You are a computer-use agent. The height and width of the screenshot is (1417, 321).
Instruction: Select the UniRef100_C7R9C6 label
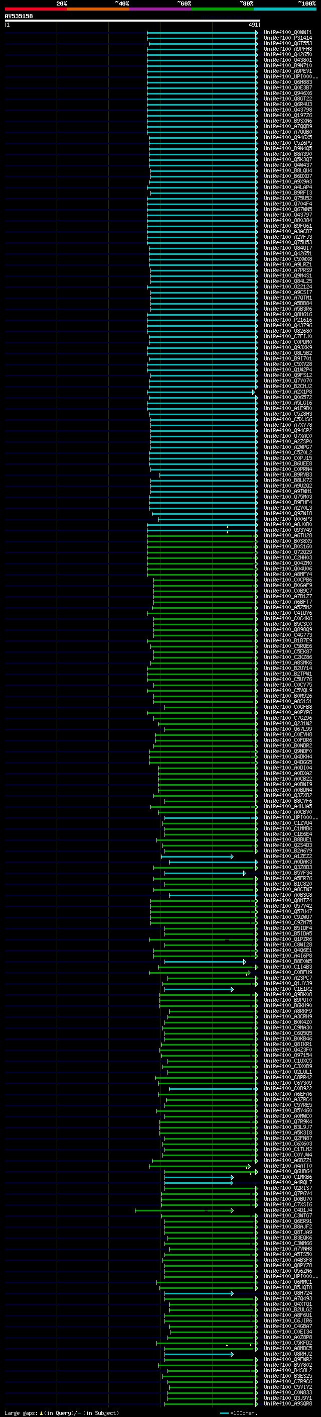(287, 1381)
